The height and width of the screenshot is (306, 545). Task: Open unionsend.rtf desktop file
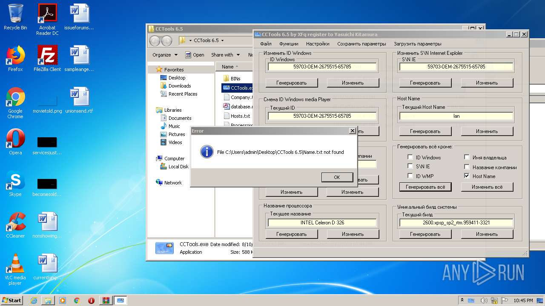coord(79,100)
